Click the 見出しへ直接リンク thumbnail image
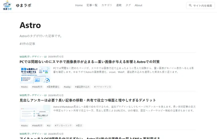This screenshot has width=217, height=139. [35, 113]
